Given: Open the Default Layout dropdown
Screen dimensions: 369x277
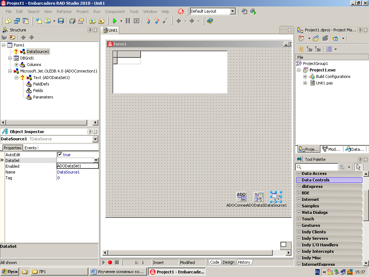Looking at the screenshot, I should 232,11.
